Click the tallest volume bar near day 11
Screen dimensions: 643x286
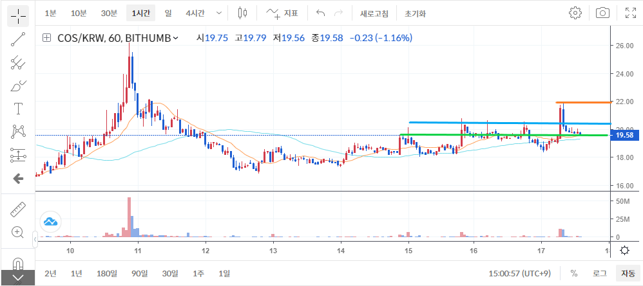129,217
